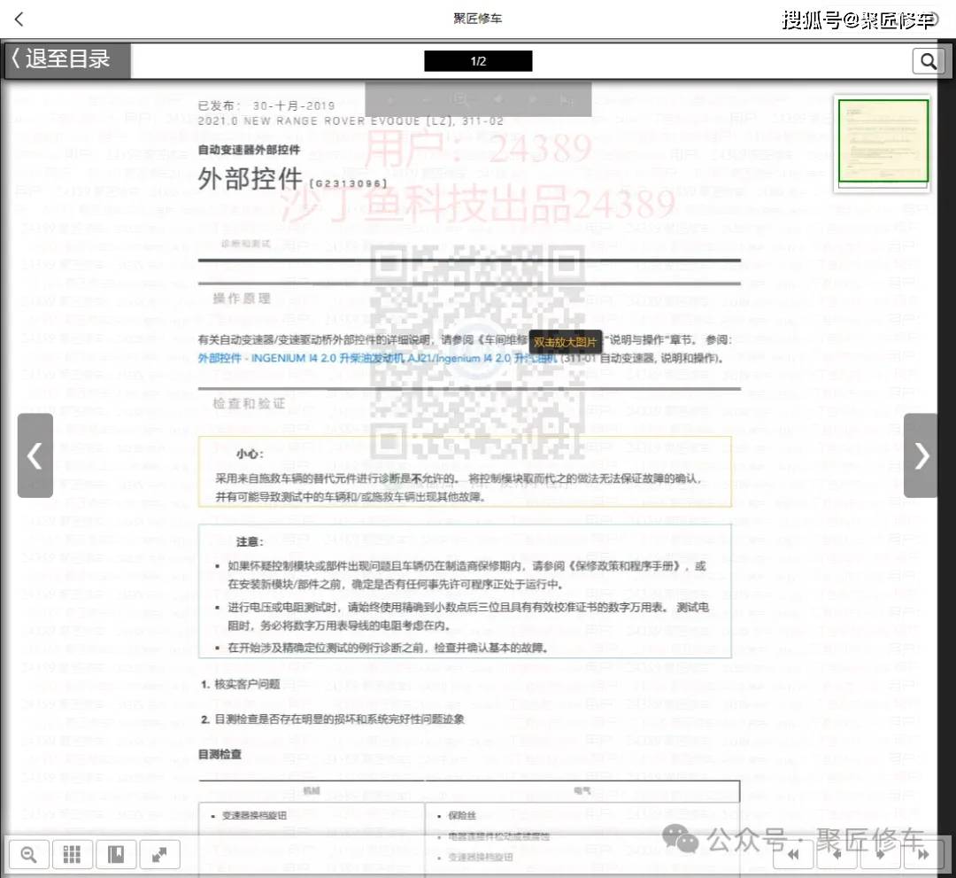Click the 目测检查 subheading

click(x=220, y=754)
